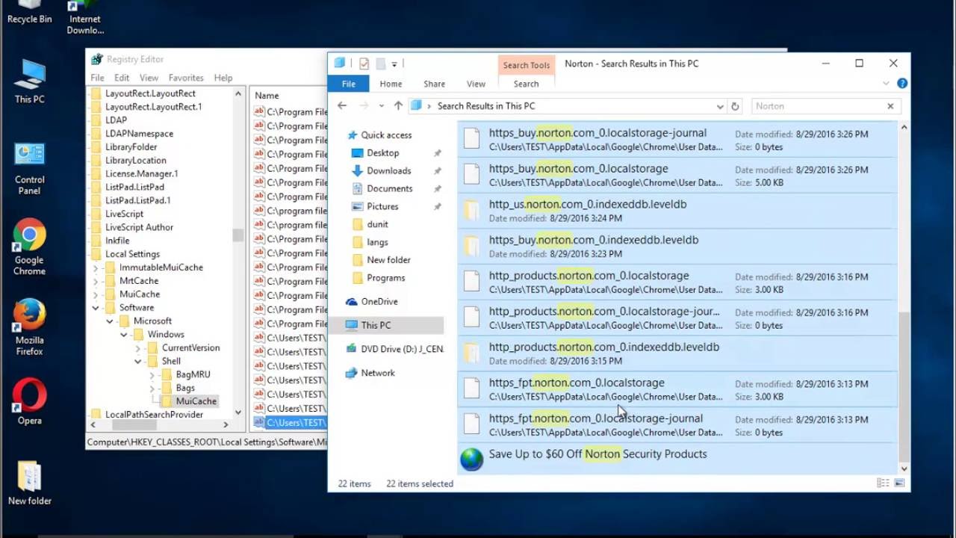Expand the MrtCache registry key
Image resolution: width=956 pixels, height=538 pixels.
coord(96,281)
